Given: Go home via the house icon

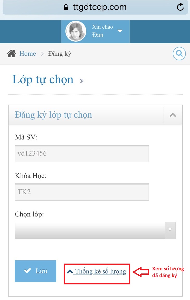Looking at the screenshot, I should coord(11,54).
